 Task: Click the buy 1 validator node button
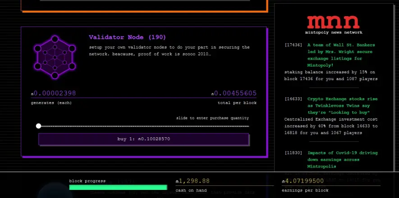[143, 139]
